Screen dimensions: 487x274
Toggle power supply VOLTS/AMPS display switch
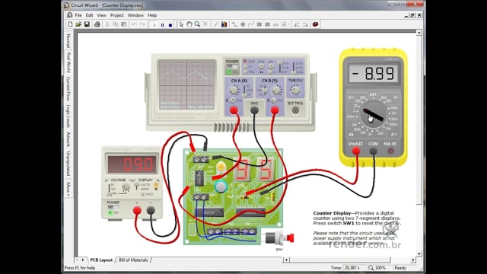click(x=137, y=186)
